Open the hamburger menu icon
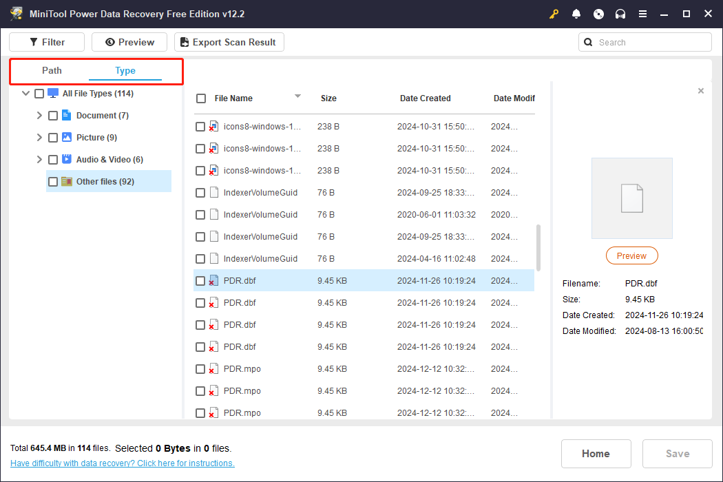723x482 pixels. (x=642, y=14)
